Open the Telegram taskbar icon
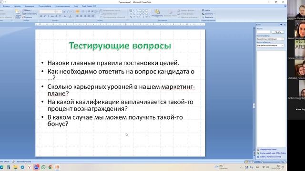The width and height of the screenshot is (305, 171). pos(22,167)
